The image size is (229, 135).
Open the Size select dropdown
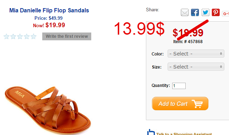pos(196,67)
